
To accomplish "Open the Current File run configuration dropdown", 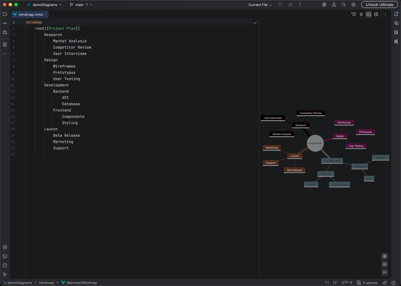I will tap(260, 5).
